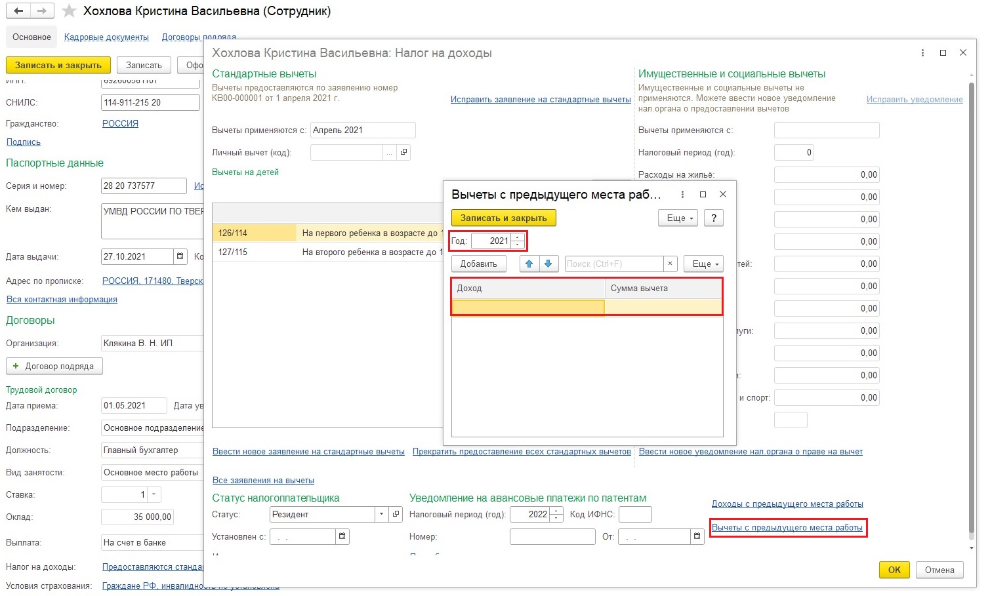The width and height of the screenshot is (990, 596).
Task: Go forward with the right arrow button
Action: 41,11
